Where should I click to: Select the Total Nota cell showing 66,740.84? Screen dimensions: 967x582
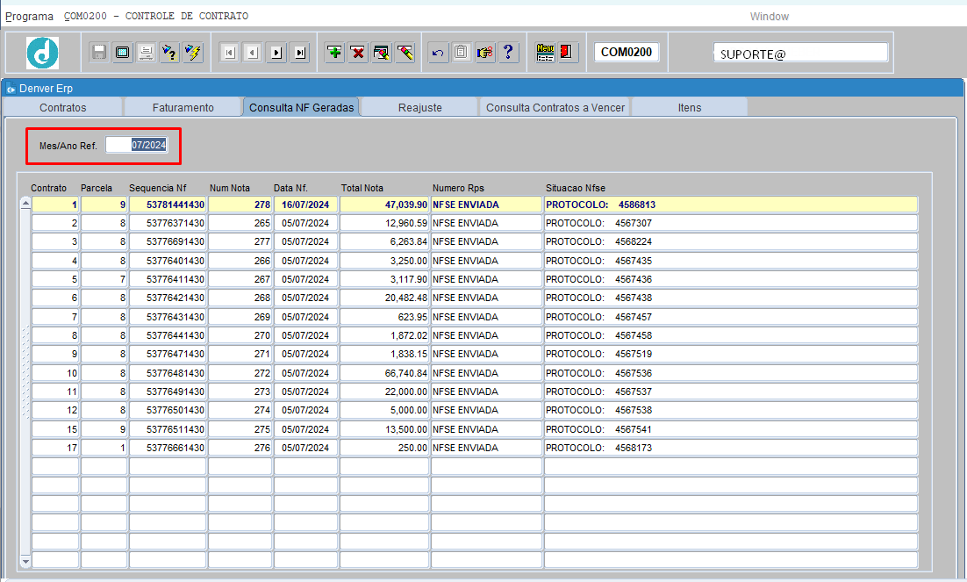pos(384,373)
